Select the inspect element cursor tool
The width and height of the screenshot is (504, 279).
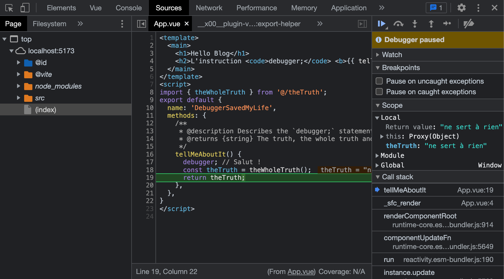point(9,8)
